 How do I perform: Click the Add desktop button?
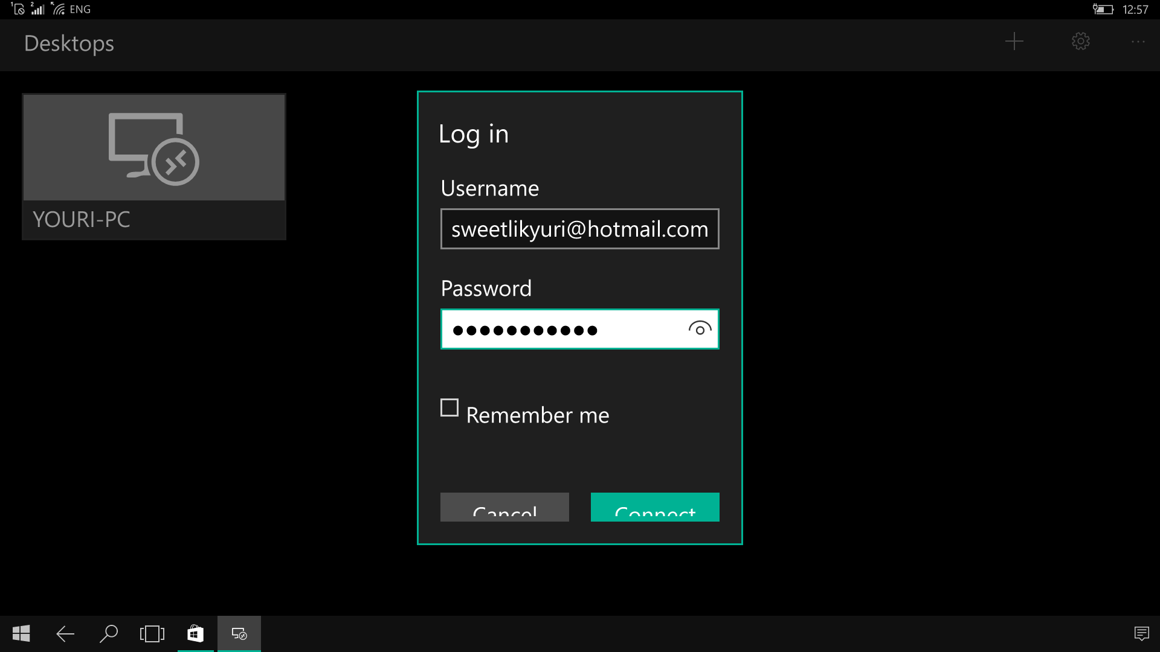tap(1014, 40)
